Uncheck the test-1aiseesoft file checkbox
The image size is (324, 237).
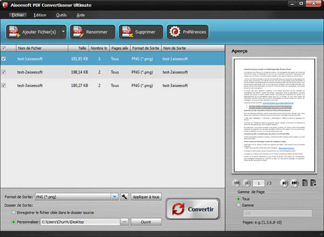pyautogui.click(x=4, y=59)
